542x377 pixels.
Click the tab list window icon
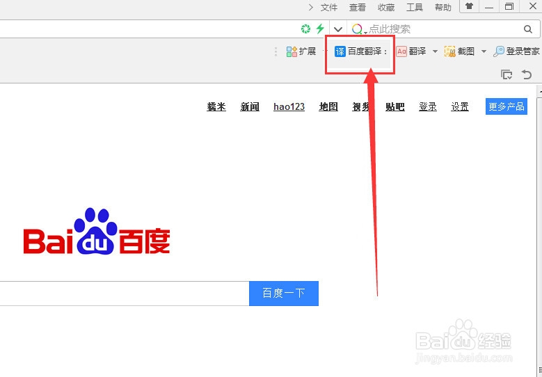pyautogui.click(x=507, y=74)
